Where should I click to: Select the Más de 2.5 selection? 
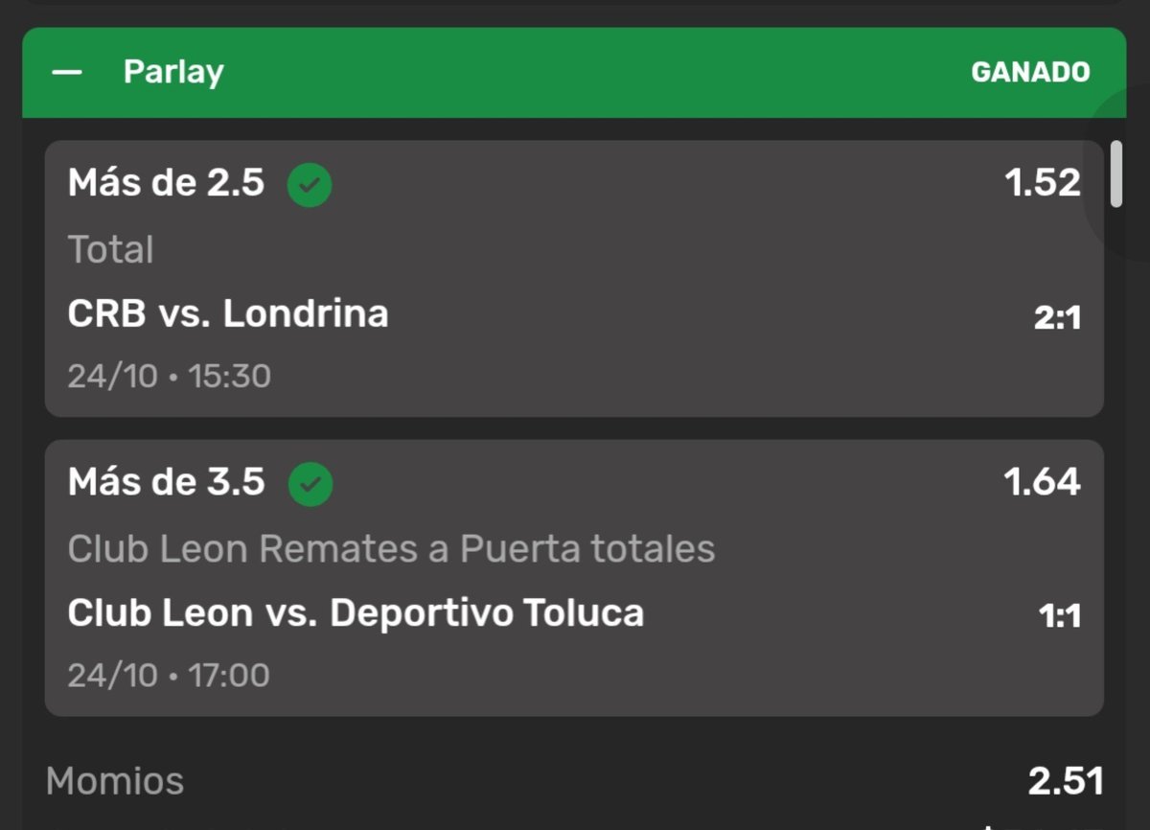click(x=166, y=182)
